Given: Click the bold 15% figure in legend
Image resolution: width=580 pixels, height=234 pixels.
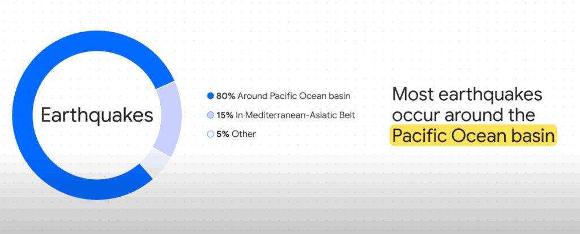Looking at the screenshot, I should click(x=225, y=115).
